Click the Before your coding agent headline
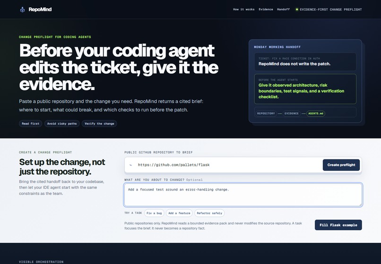Screen dimensions: 381x264 click(119, 67)
